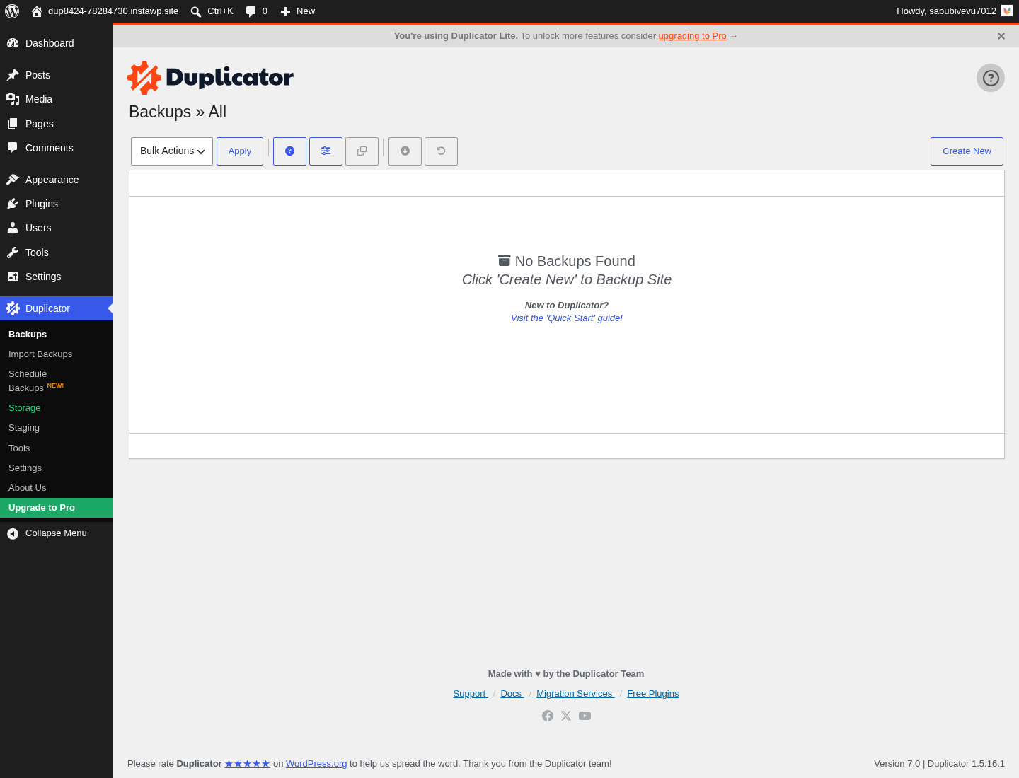The width and height of the screenshot is (1019, 778).
Task: Click Upgrade to Pro
Action: [x=57, y=508]
